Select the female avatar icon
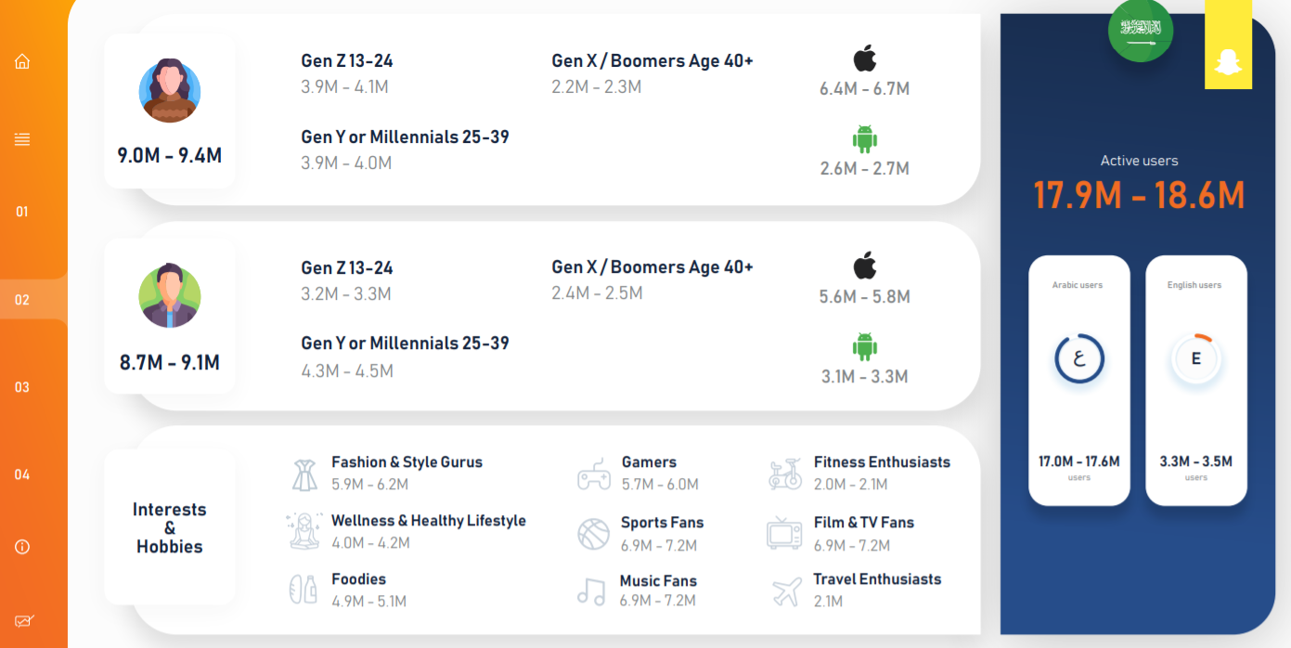 [x=170, y=91]
